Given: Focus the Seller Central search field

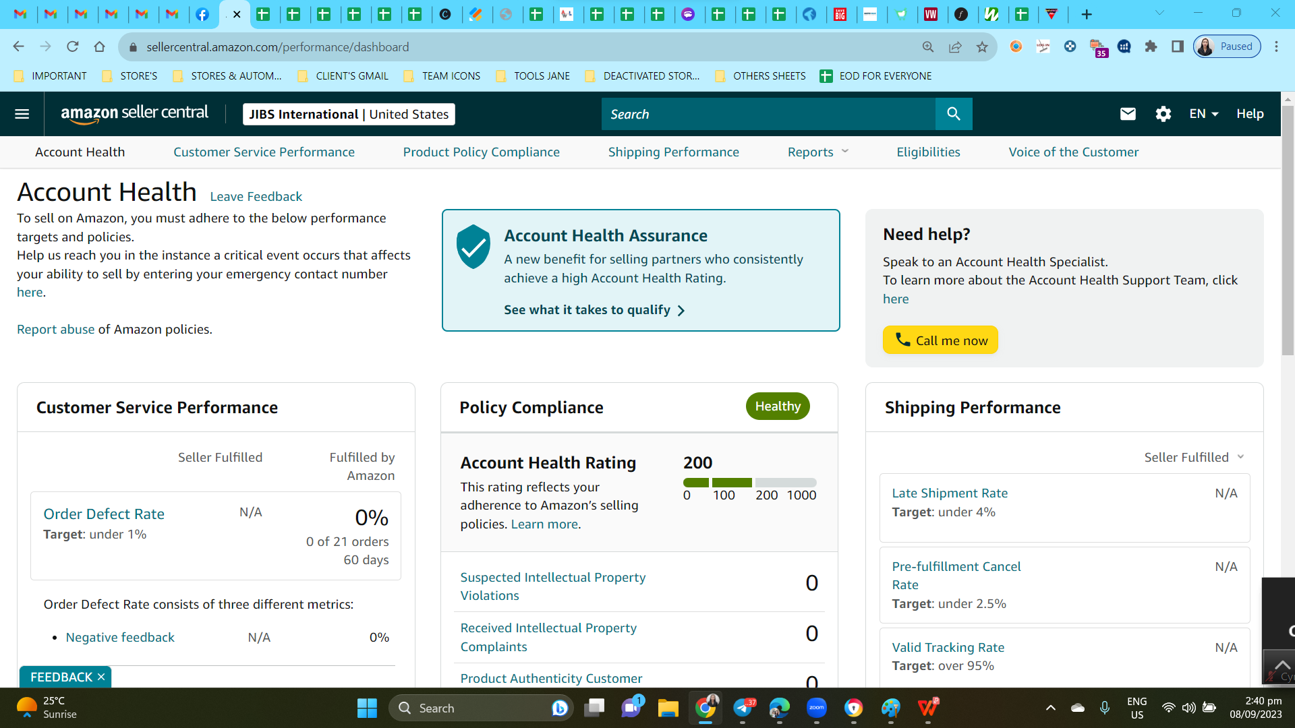Looking at the screenshot, I should point(768,114).
